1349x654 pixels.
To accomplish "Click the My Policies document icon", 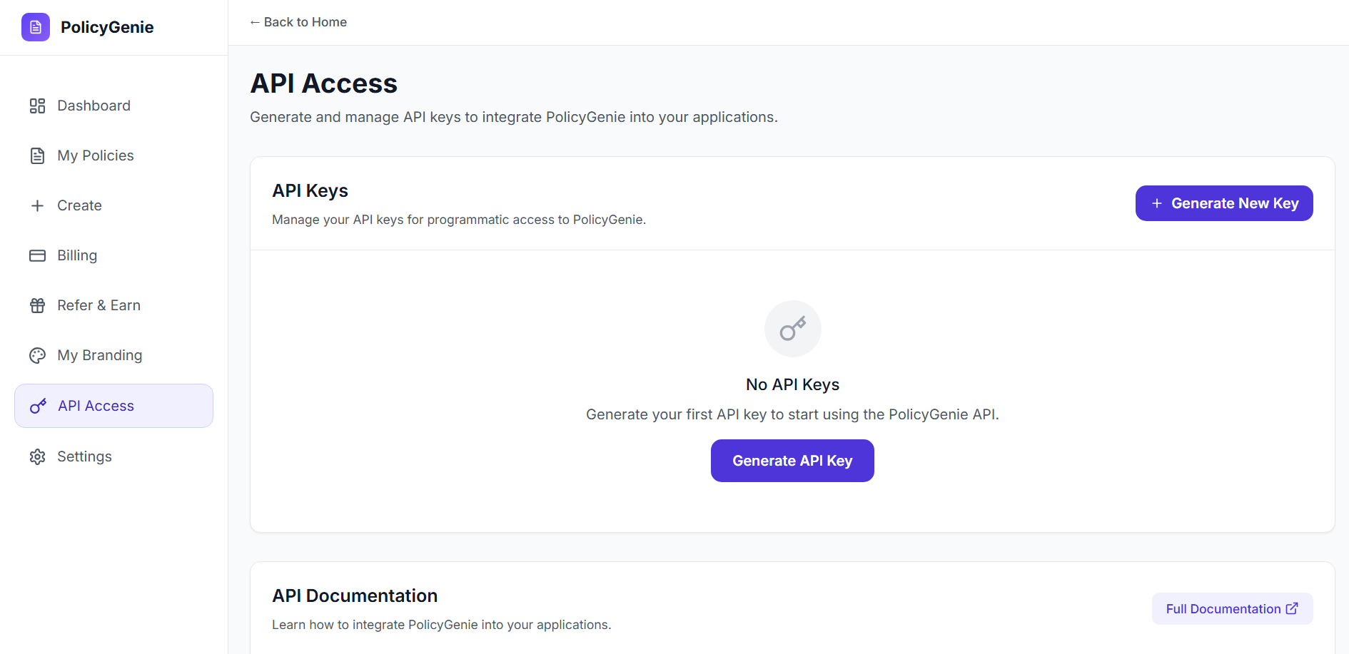I will click(x=37, y=156).
